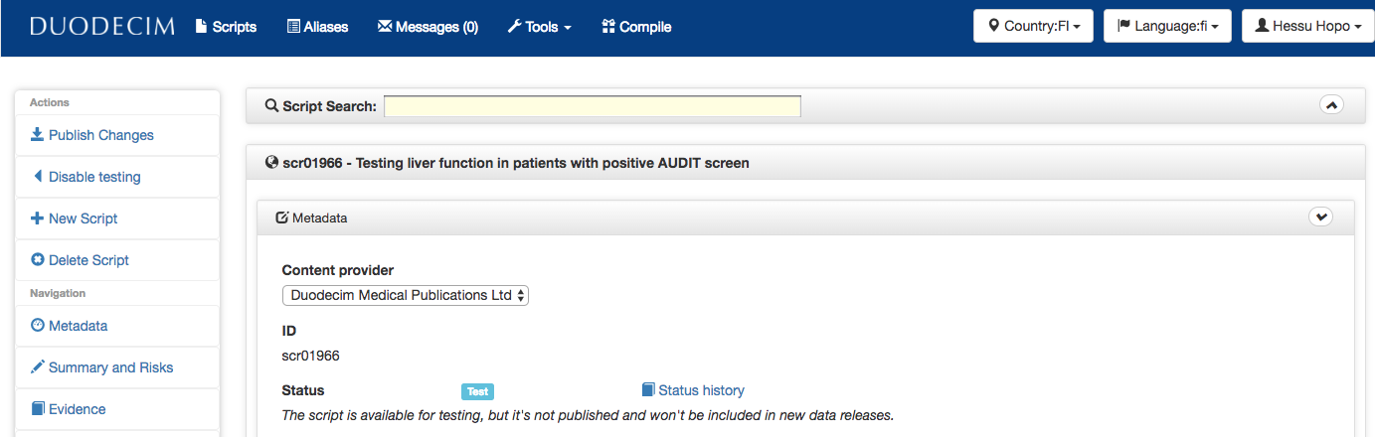Select the Content provider combo box
The width and height of the screenshot is (1375, 437).
coord(406,295)
